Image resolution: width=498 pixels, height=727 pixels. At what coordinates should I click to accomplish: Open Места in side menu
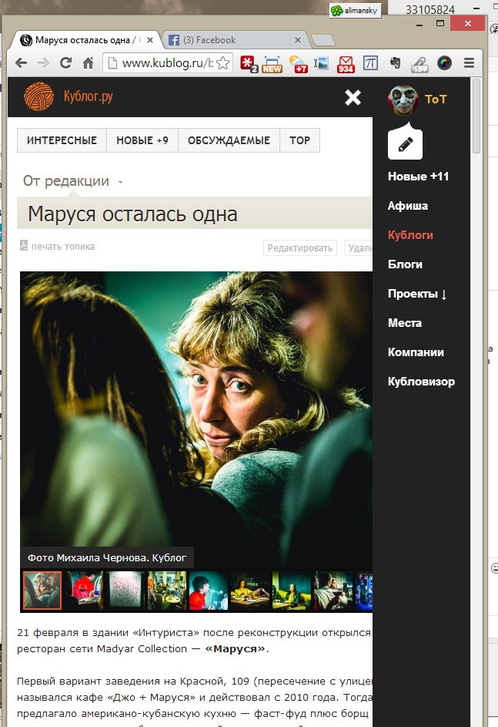405,323
